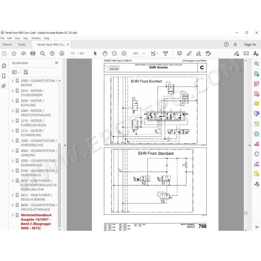Open the Attachments paperclip panel
Image resolution: width=261 pixels, height=261 pixels.
(x=4, y=86)
